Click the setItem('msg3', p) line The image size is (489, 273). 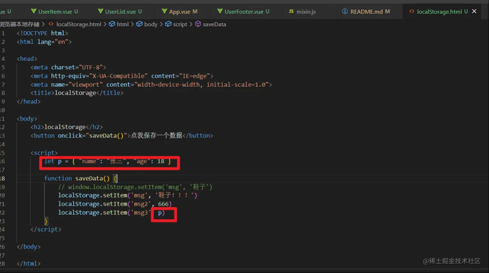(111, 213)
